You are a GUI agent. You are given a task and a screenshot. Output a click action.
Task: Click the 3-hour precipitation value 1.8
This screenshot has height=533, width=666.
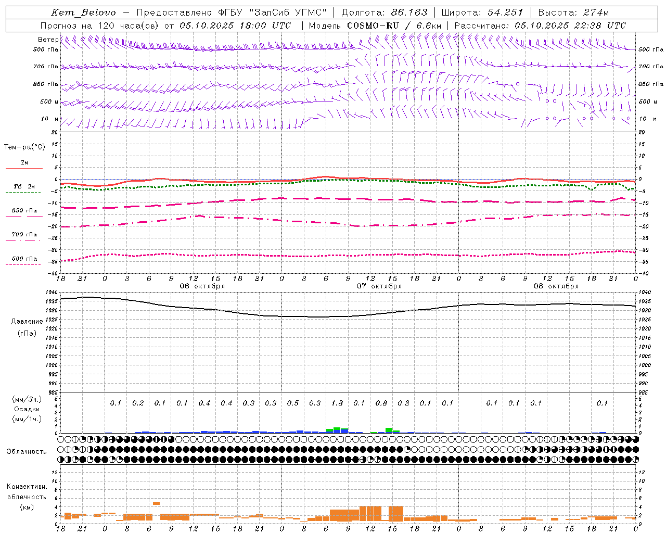click(x=337, y=403)
